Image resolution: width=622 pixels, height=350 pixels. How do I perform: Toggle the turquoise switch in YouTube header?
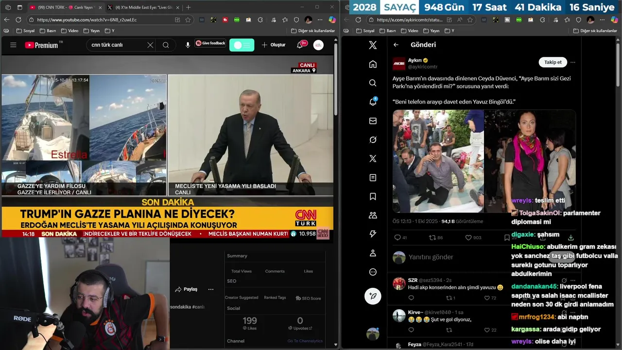coord(242,45)
